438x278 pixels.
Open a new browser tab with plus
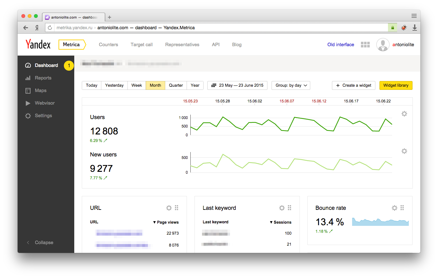[x=109, y=17]
